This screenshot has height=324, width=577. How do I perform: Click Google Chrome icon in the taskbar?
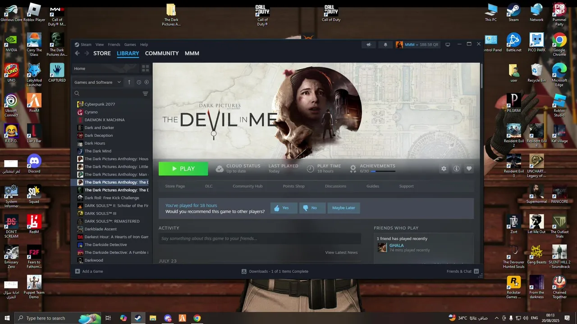(x=197, y=318)
